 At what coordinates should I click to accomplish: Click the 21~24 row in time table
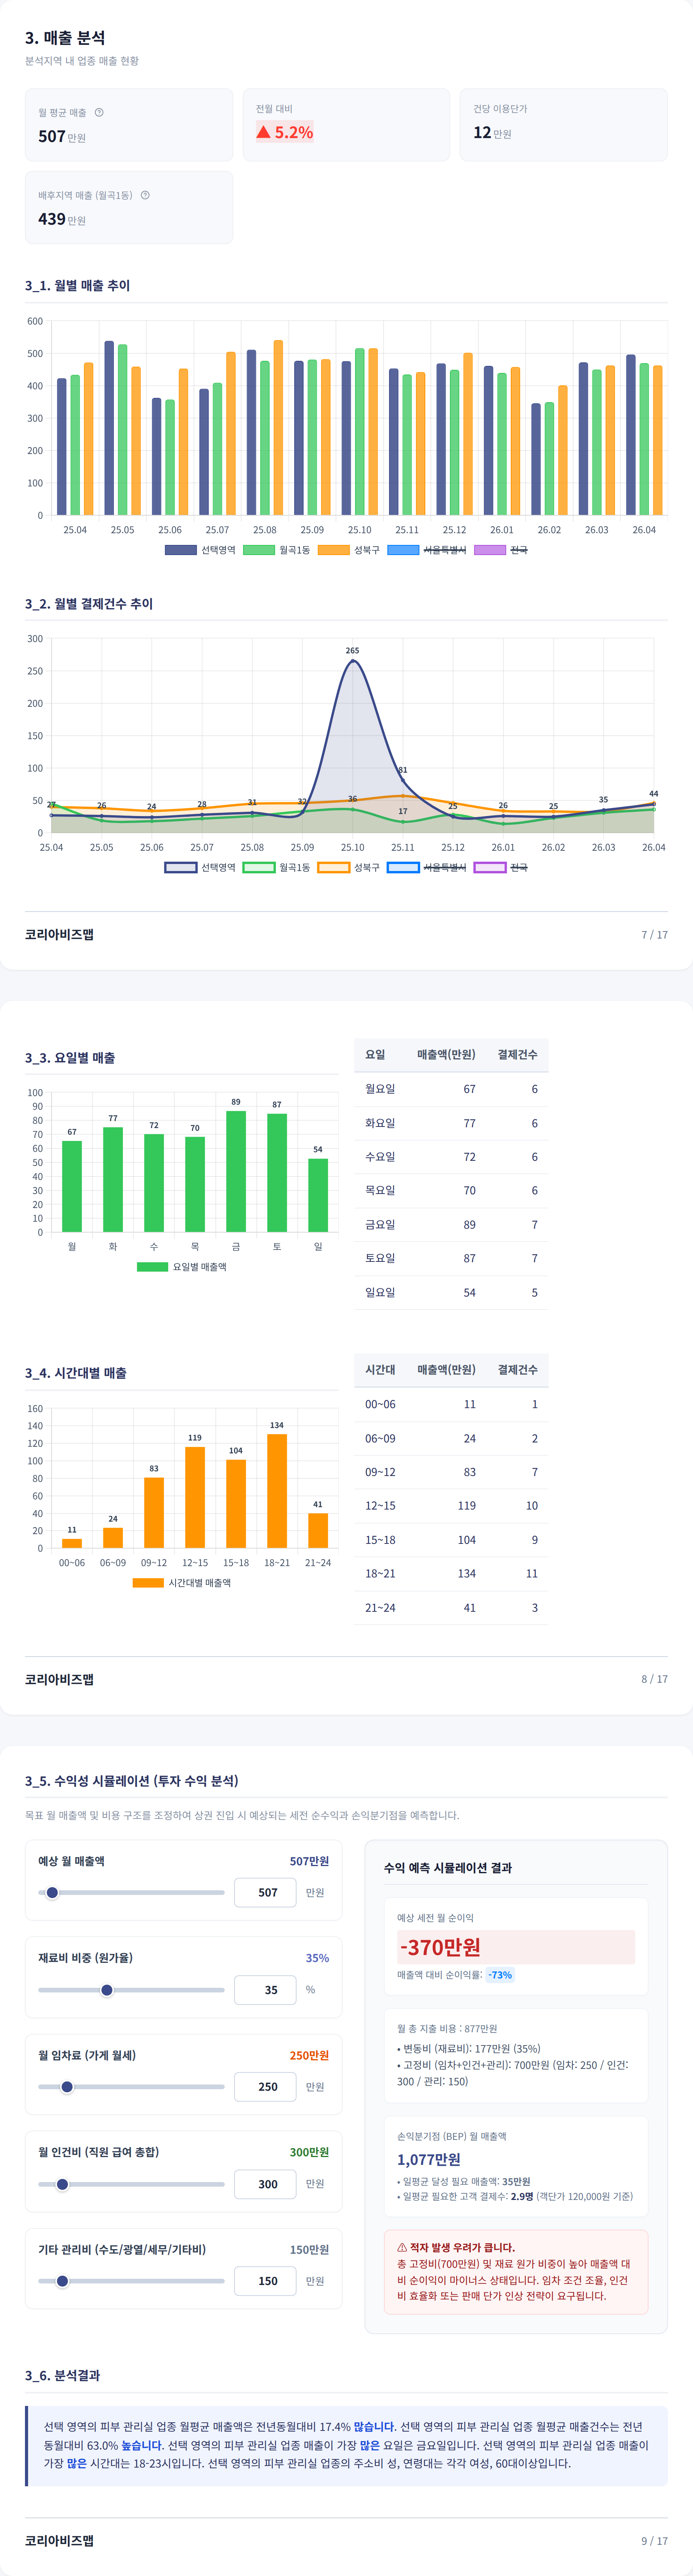point(451,1608)
